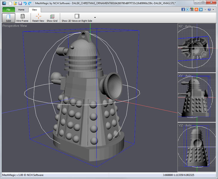Click the open file icon in quick toolbar

(15, 3)
